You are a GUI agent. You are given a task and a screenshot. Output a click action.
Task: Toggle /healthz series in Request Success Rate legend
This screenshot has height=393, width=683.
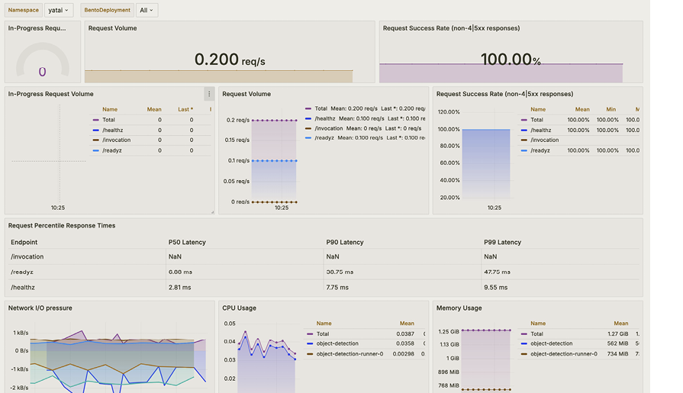pos(540,130)
